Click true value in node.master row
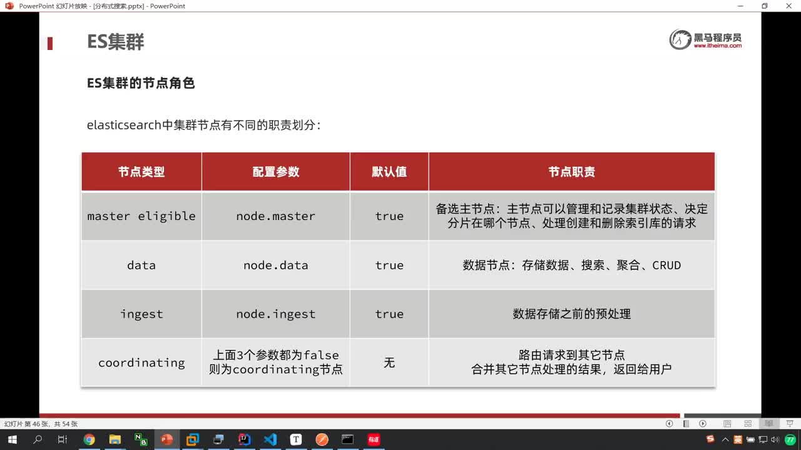Screen dimensions: 801x450 389,216
